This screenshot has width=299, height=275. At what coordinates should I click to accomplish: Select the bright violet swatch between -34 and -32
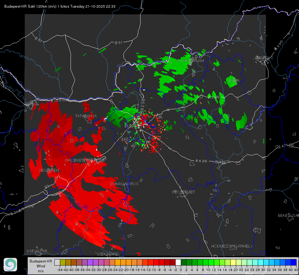(x=90, y=262)
